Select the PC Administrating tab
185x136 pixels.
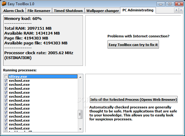click(138, 10)
